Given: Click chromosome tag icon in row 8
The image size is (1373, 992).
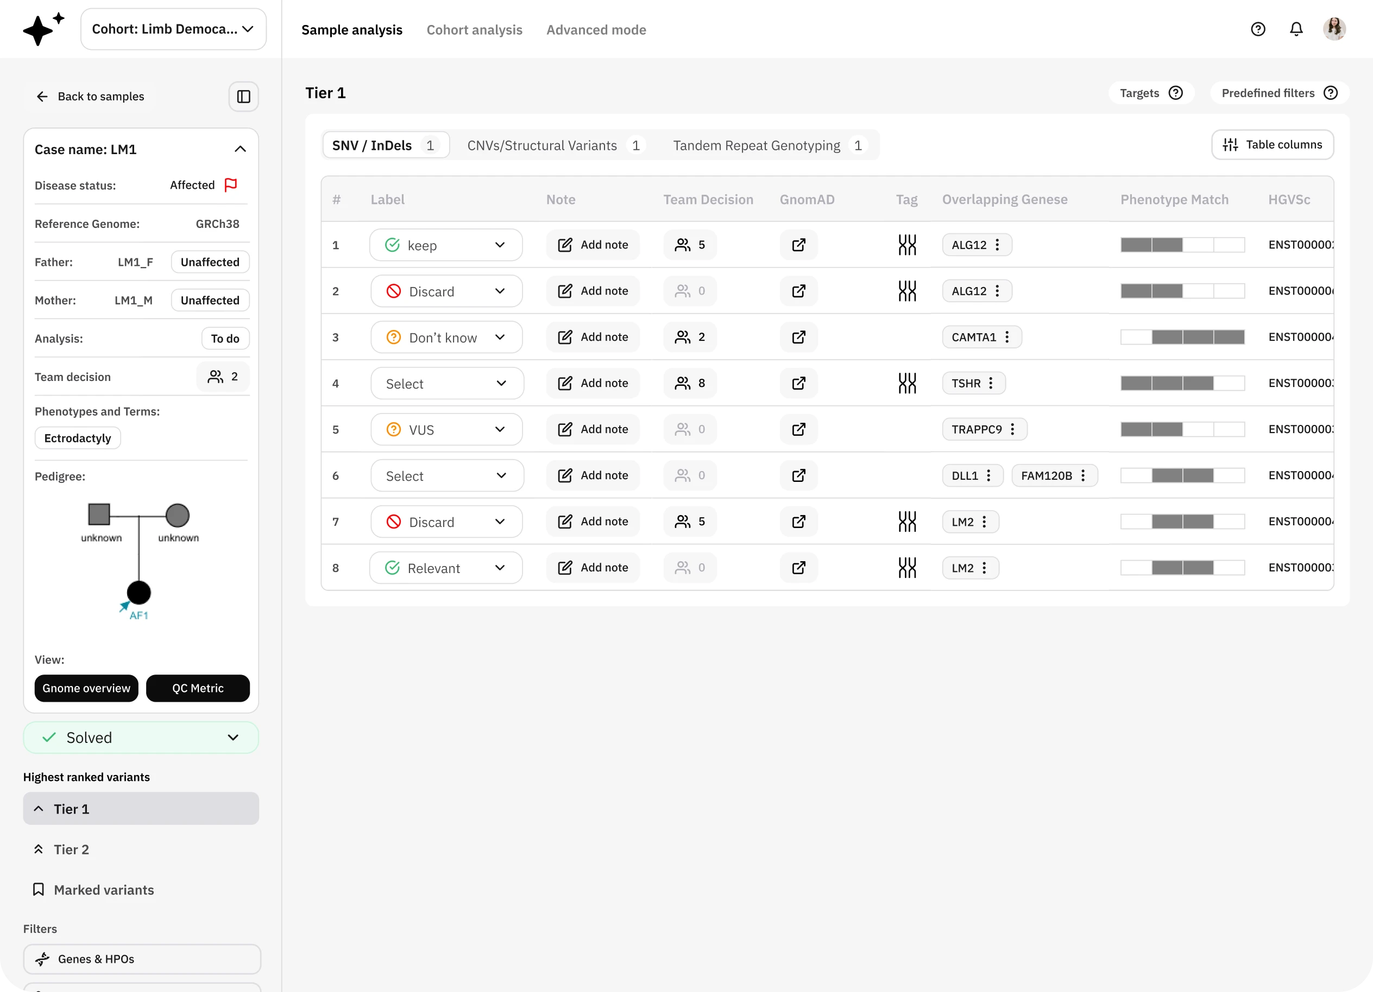Looking at the screenshot, I should point(907,568).
